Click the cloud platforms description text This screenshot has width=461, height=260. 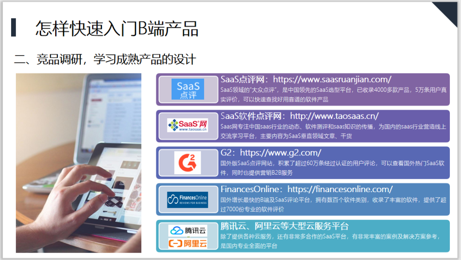coord(330,241)
